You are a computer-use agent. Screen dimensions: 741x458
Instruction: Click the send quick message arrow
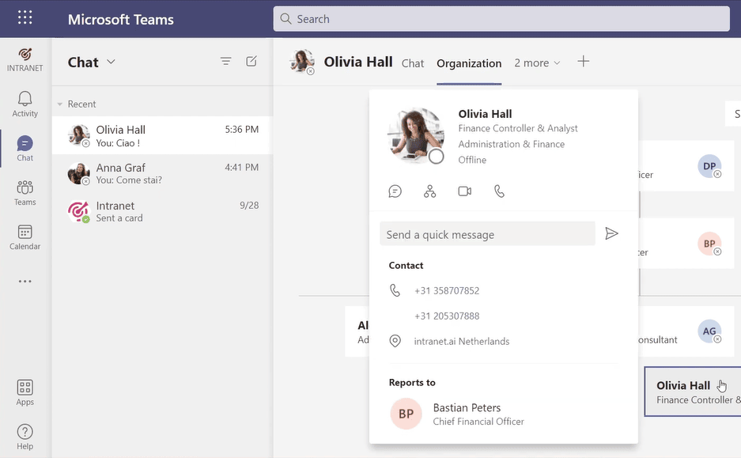611,233
